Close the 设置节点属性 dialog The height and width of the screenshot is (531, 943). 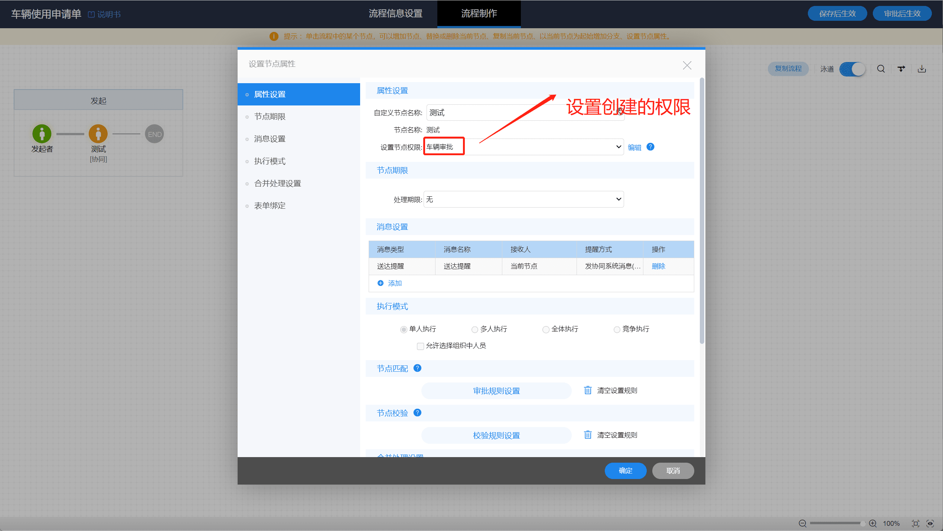(687, 66)
